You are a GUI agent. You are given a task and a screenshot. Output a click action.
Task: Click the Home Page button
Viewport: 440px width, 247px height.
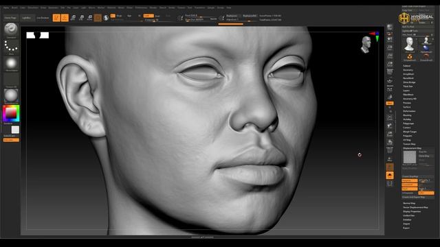(11, 18)
